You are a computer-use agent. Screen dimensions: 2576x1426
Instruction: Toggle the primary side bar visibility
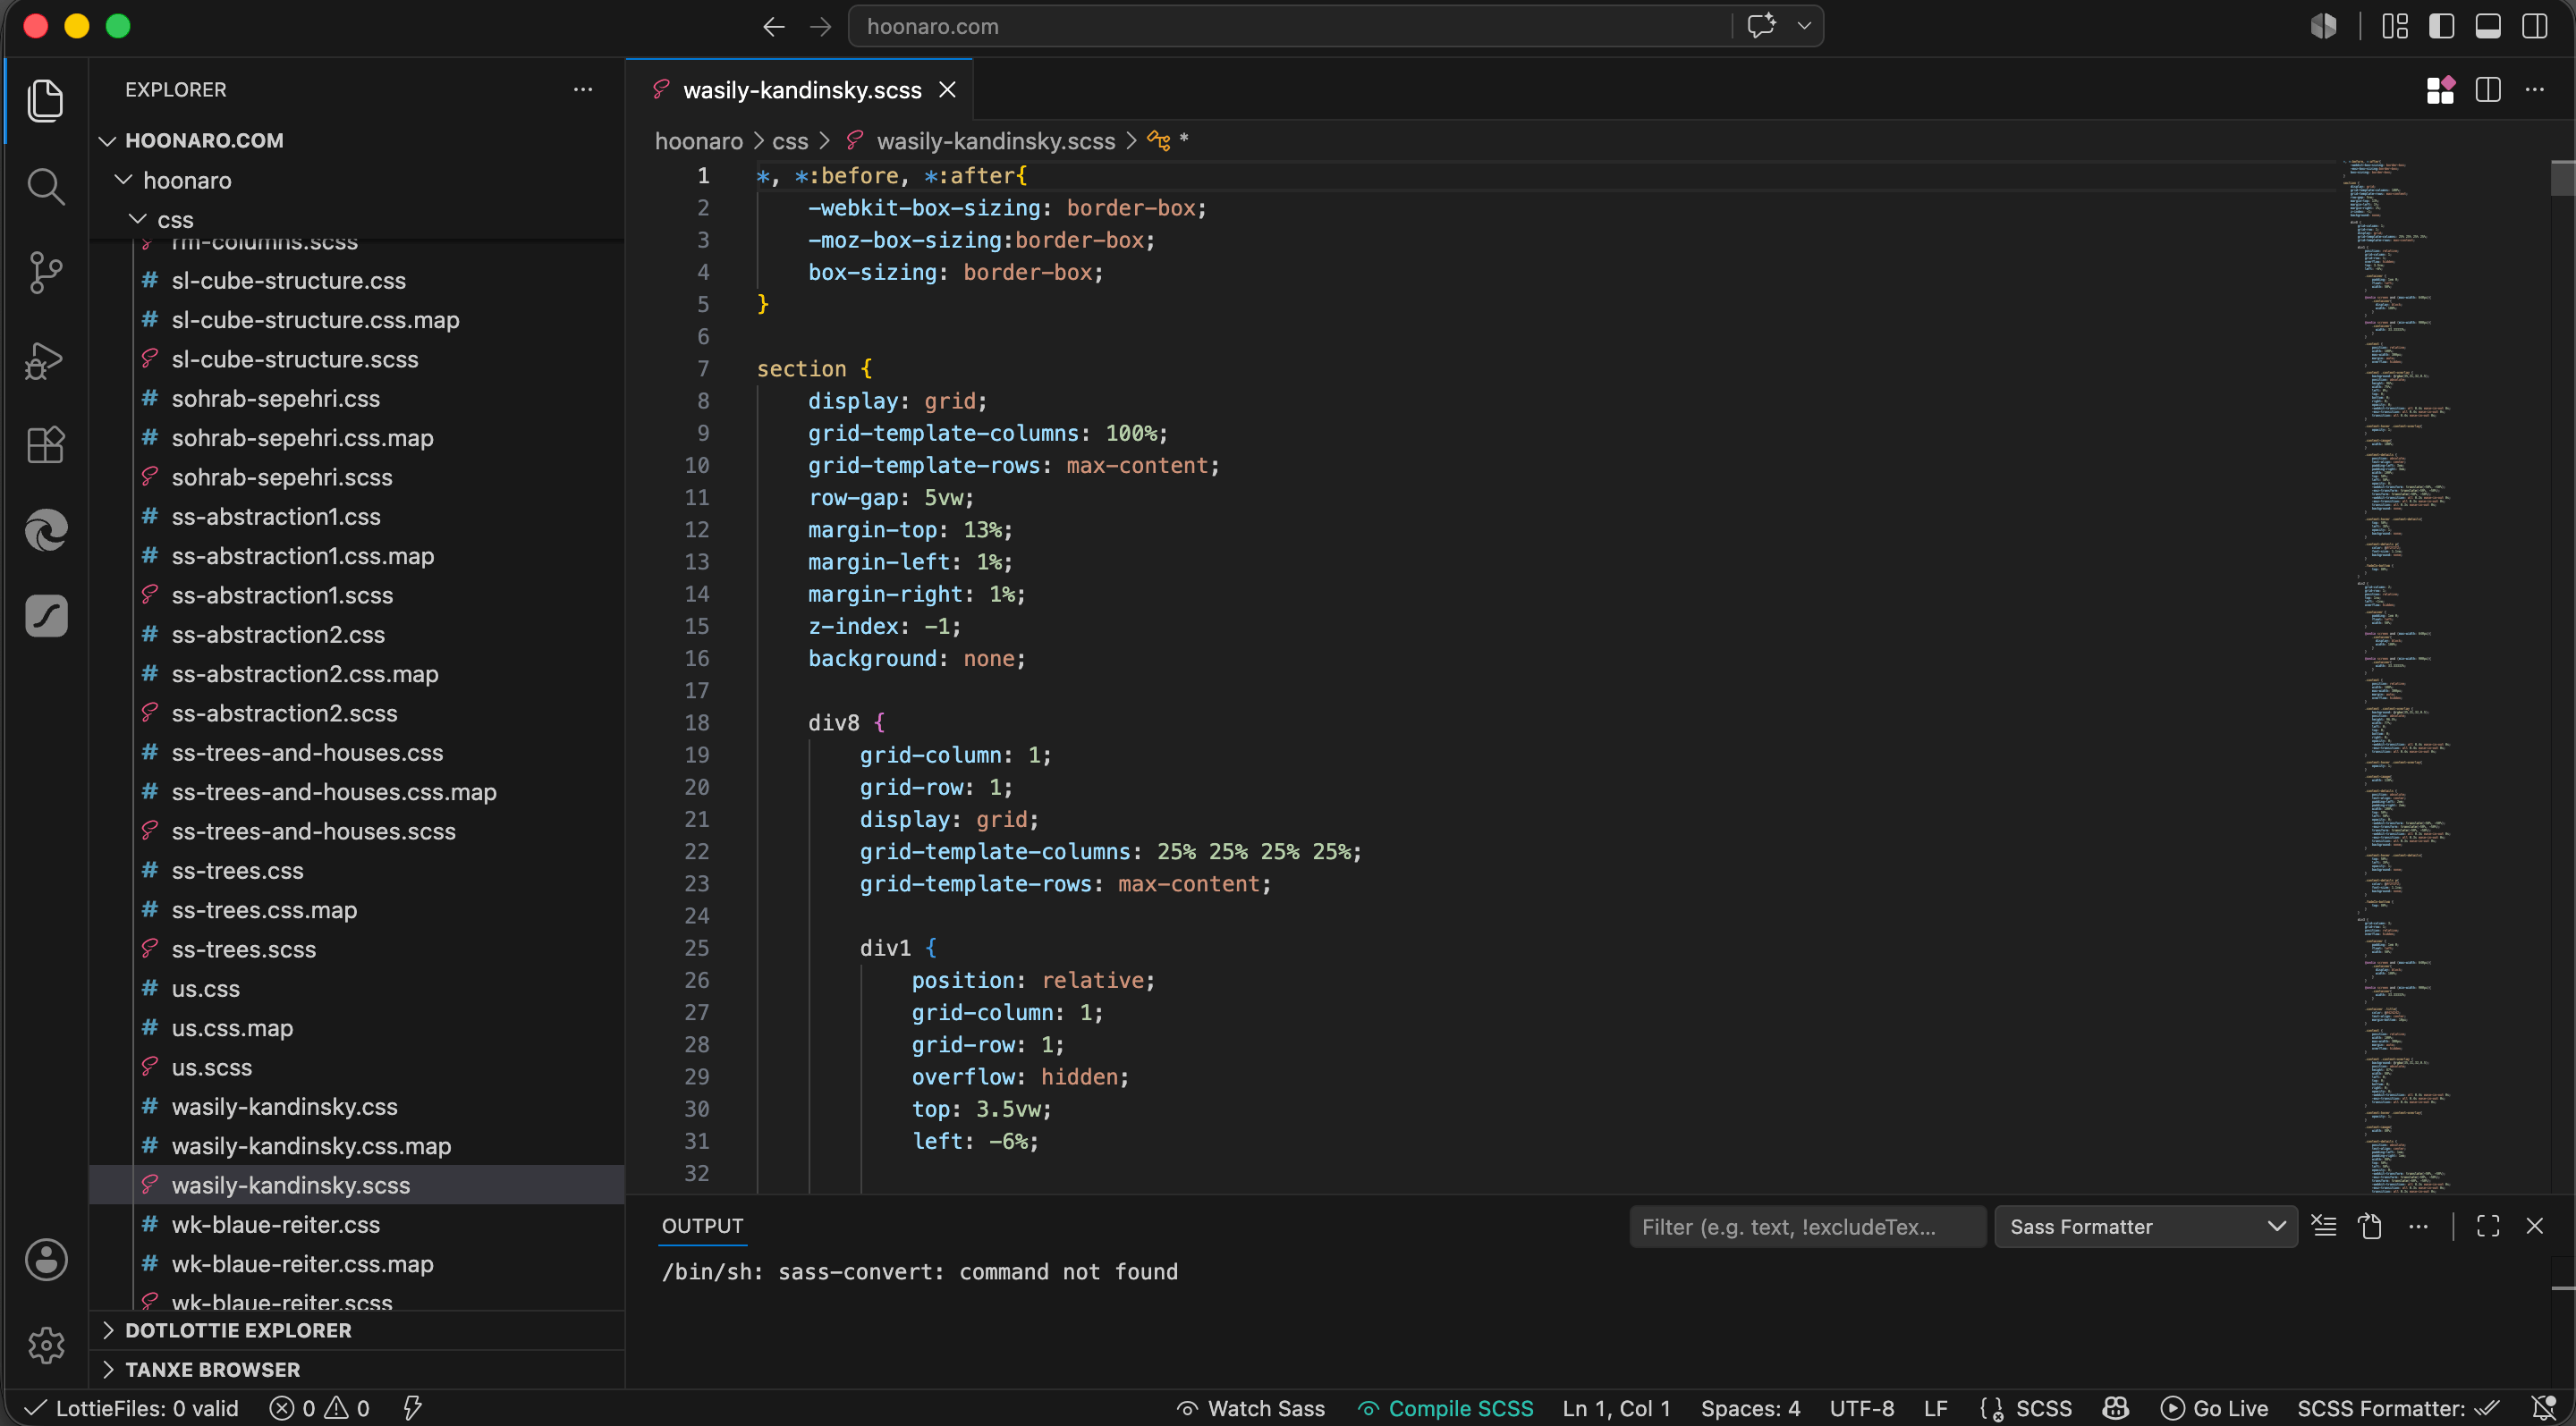[x=2442, y=27]
